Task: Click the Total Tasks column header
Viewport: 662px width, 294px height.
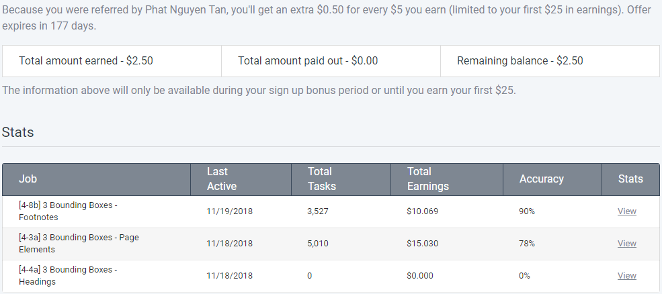Action: 321,179
